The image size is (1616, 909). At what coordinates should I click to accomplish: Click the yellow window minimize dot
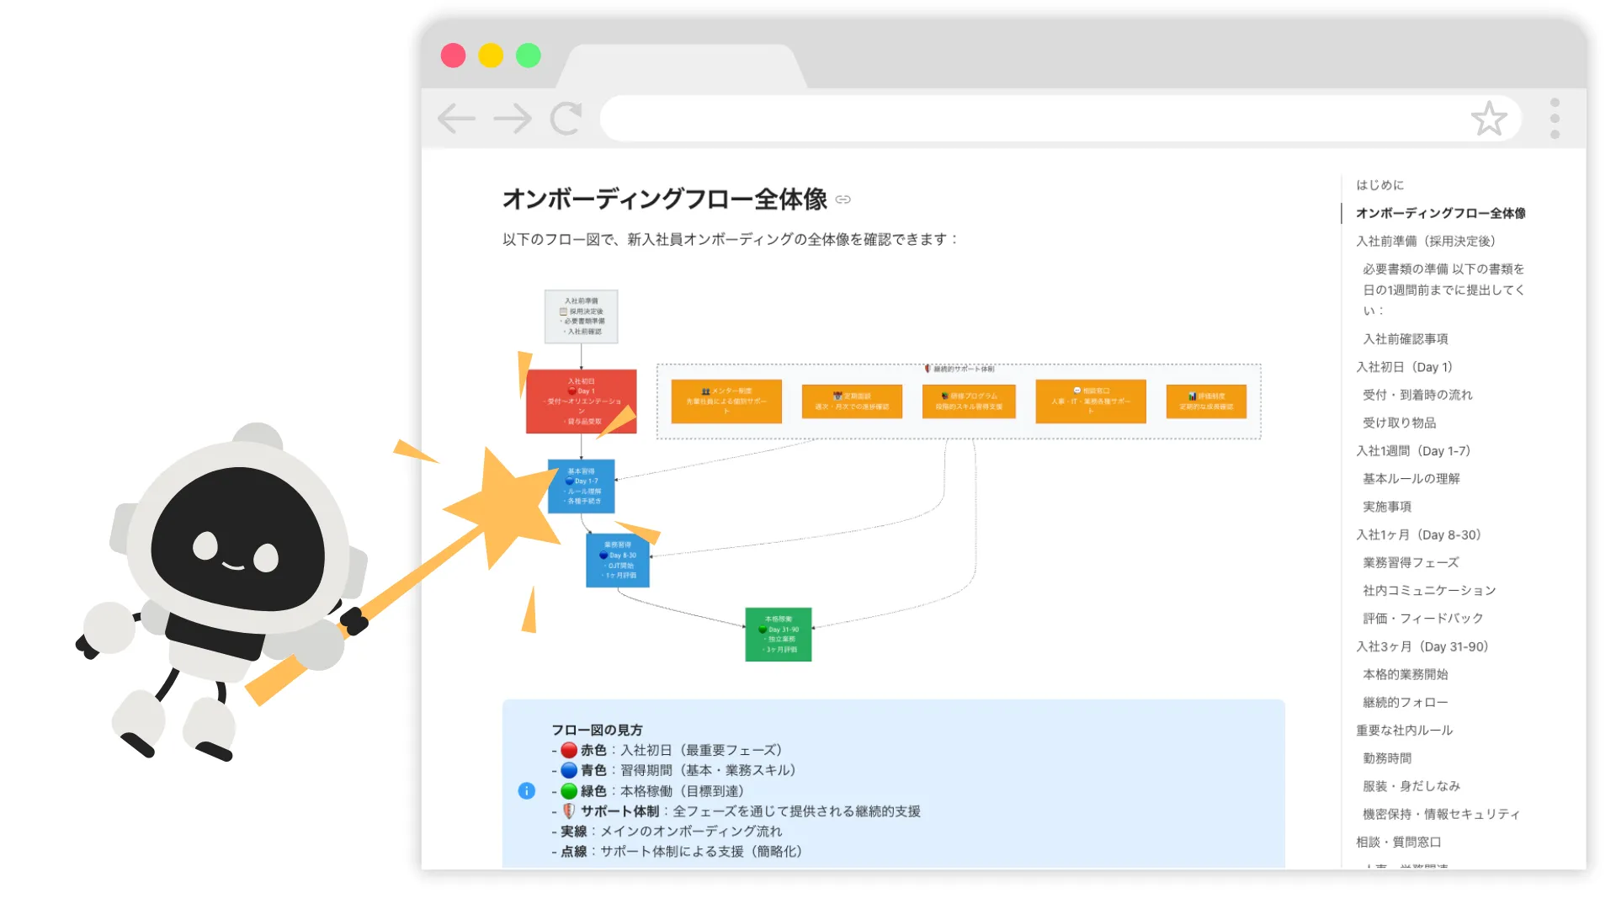491,56
